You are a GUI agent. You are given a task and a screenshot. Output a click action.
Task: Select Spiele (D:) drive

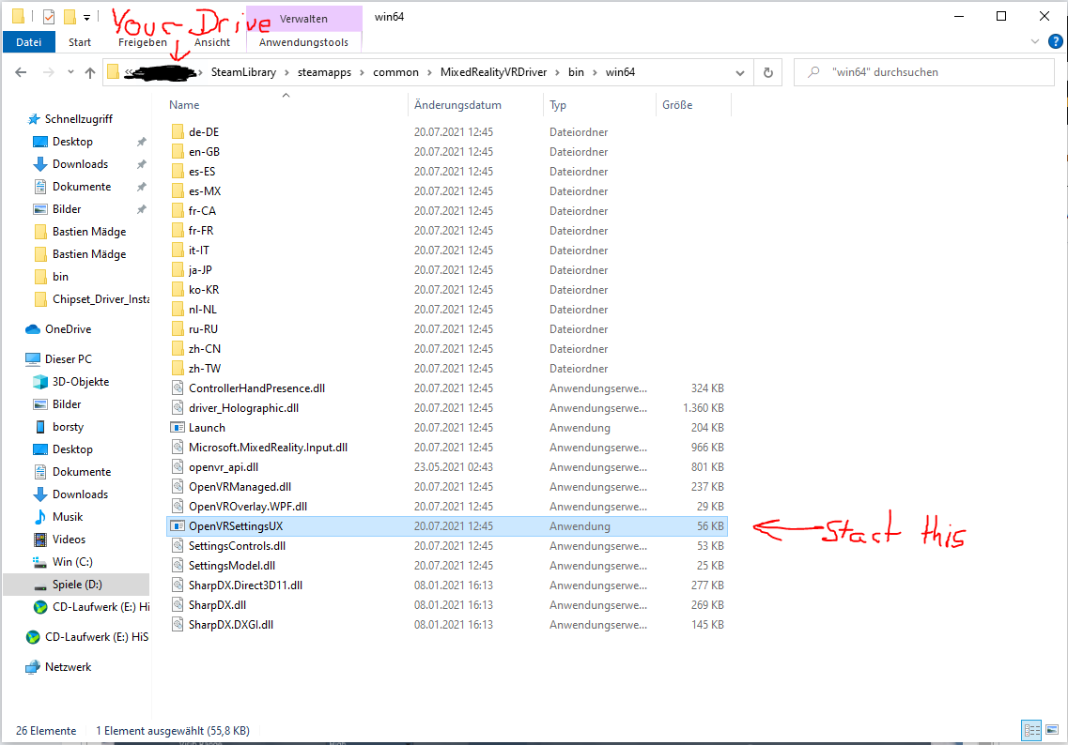coord(77,585)
